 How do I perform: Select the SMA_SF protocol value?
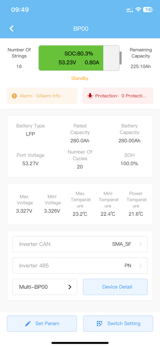click(x=122, y=244)
